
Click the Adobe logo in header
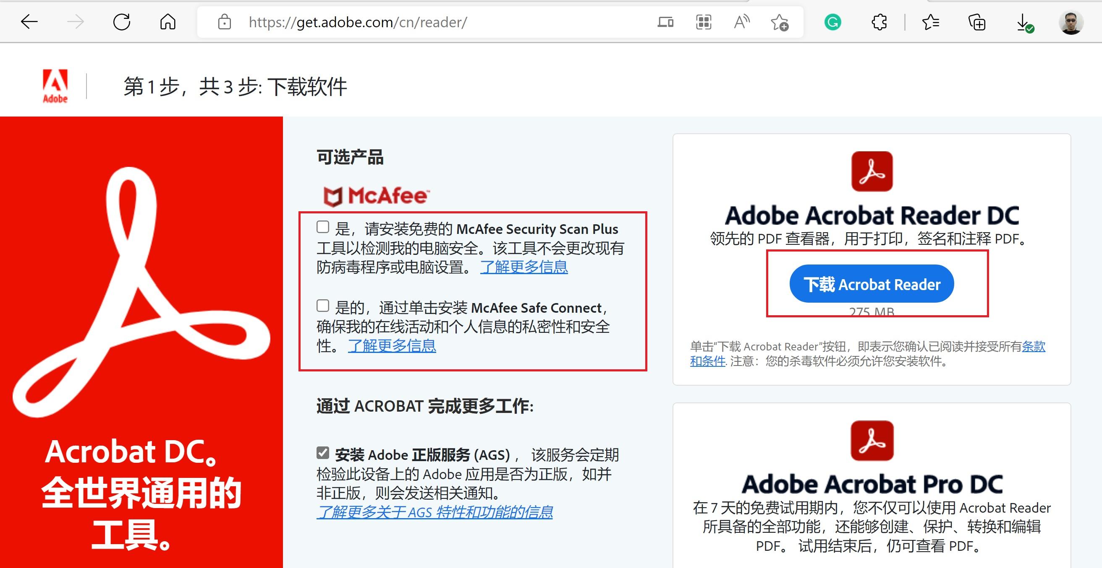click(55, 86)
